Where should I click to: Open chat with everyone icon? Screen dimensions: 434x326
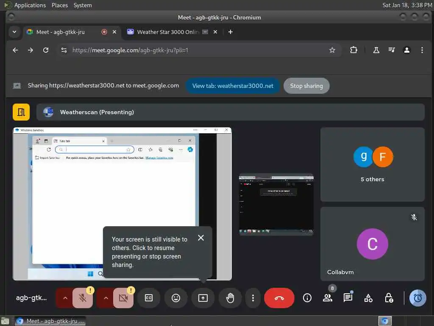[348, 298]
